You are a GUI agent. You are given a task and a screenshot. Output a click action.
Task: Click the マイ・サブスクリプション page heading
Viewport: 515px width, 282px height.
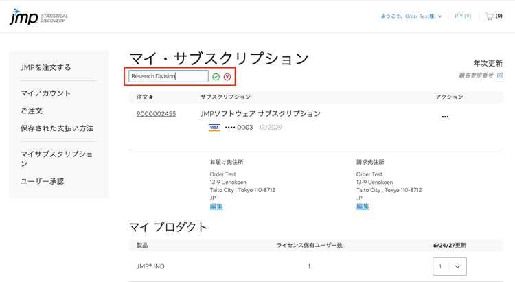219,59
